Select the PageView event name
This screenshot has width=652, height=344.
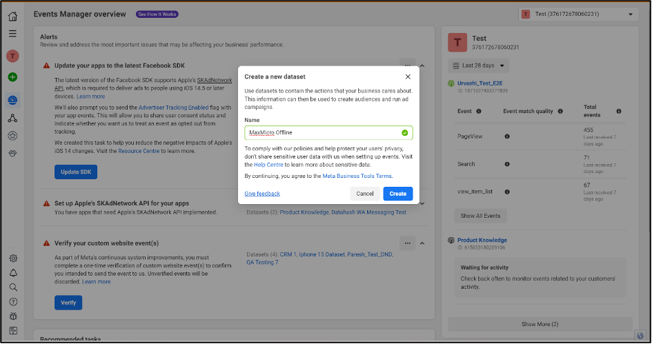[470, 136]
